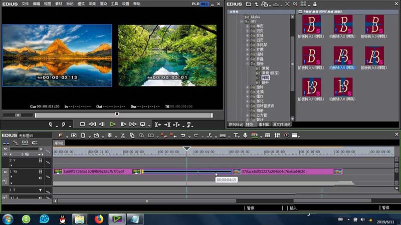Select 拍板转入5 (弹跳) effect thumbnail

click(x=343, y=56)
